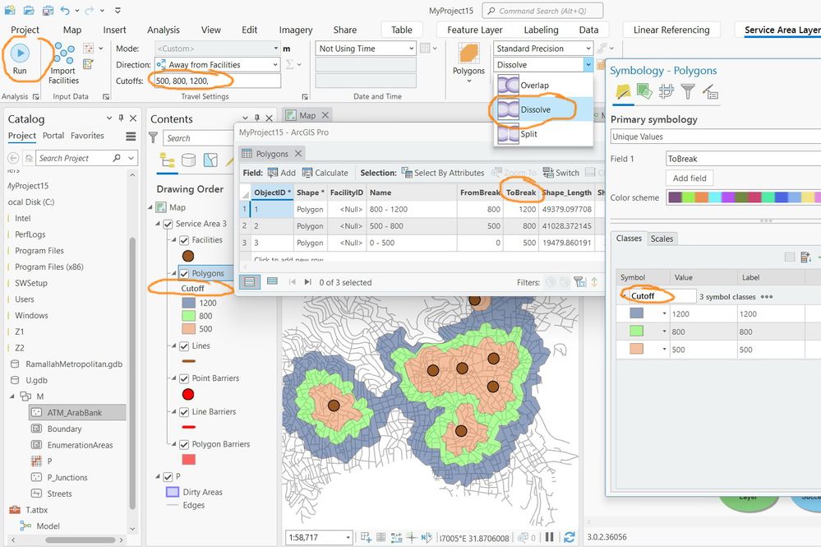Click the Import Facilities icon
The height and width of the screenshot is (547, 821).
63,53
